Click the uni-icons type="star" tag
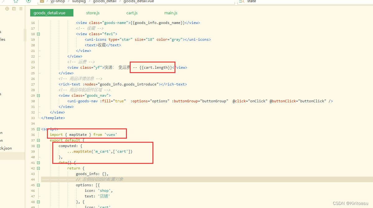Viewport: 373px width, 208px height. click(148, 39)
